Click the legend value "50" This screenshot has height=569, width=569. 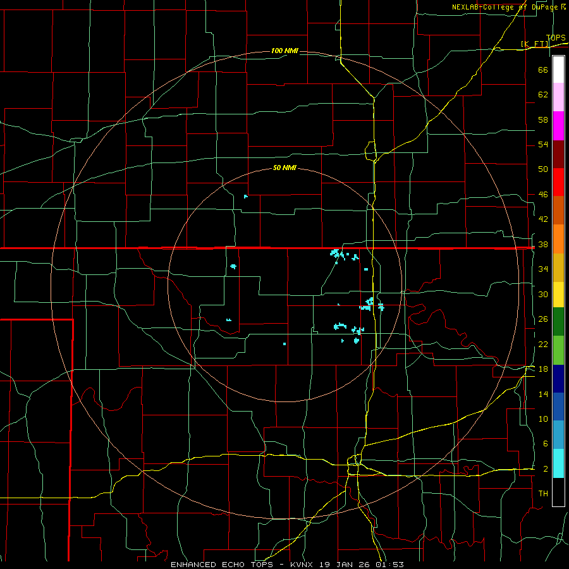(543, 169)
